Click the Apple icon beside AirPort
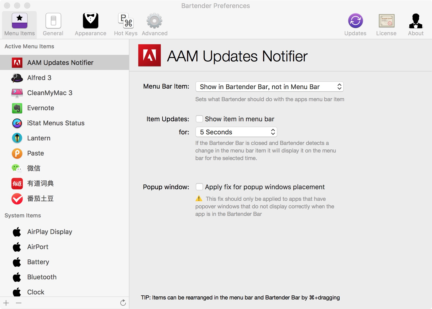The height and width of the screenshot is (309, 432). click(17, 247)
